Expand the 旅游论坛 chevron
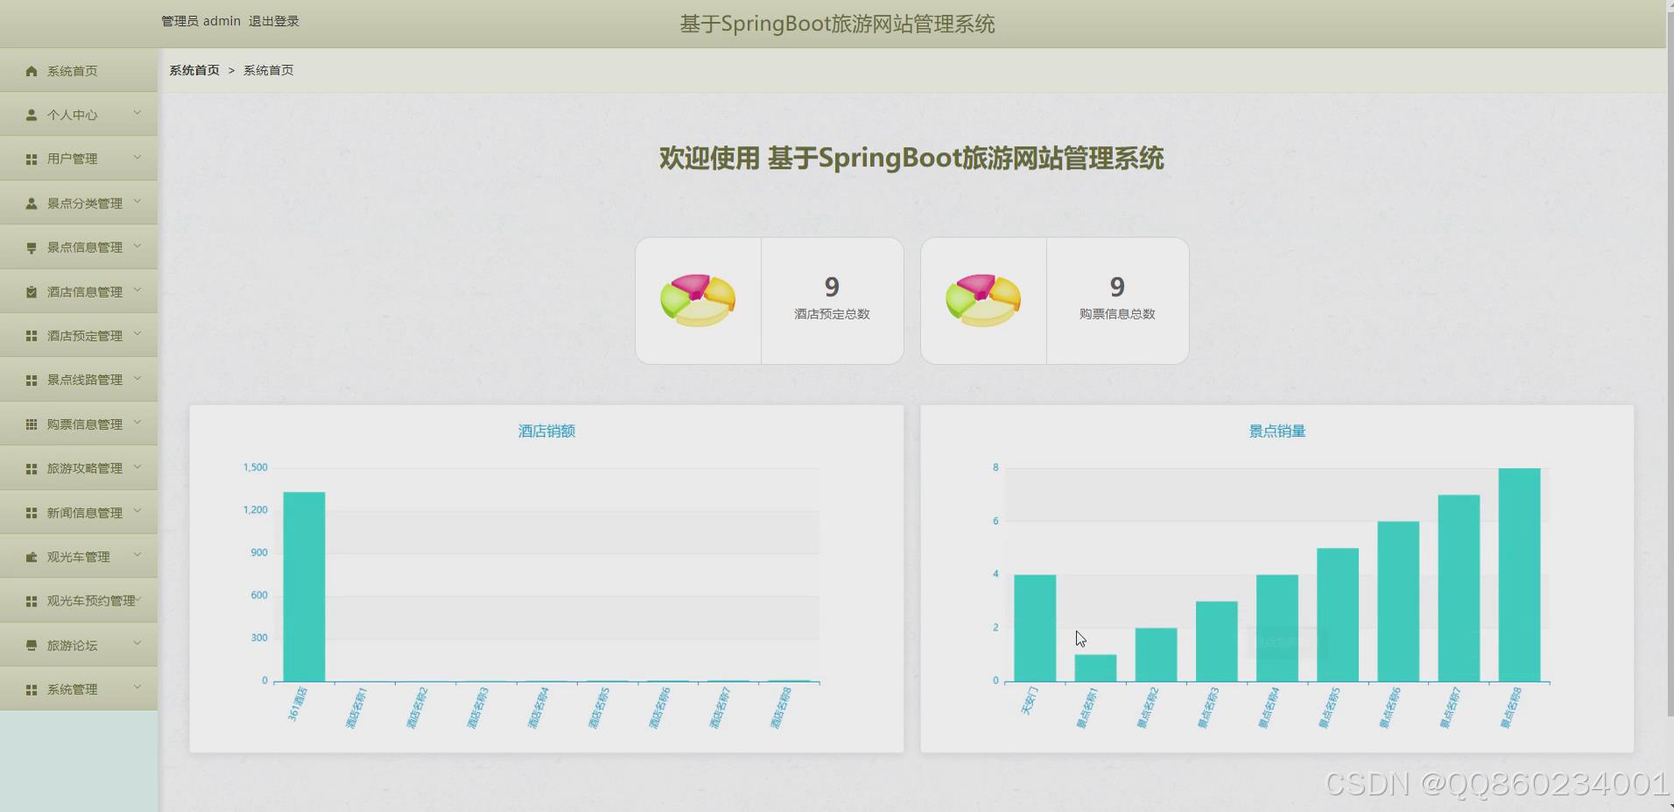1674x812 pixels. point(137,643)
